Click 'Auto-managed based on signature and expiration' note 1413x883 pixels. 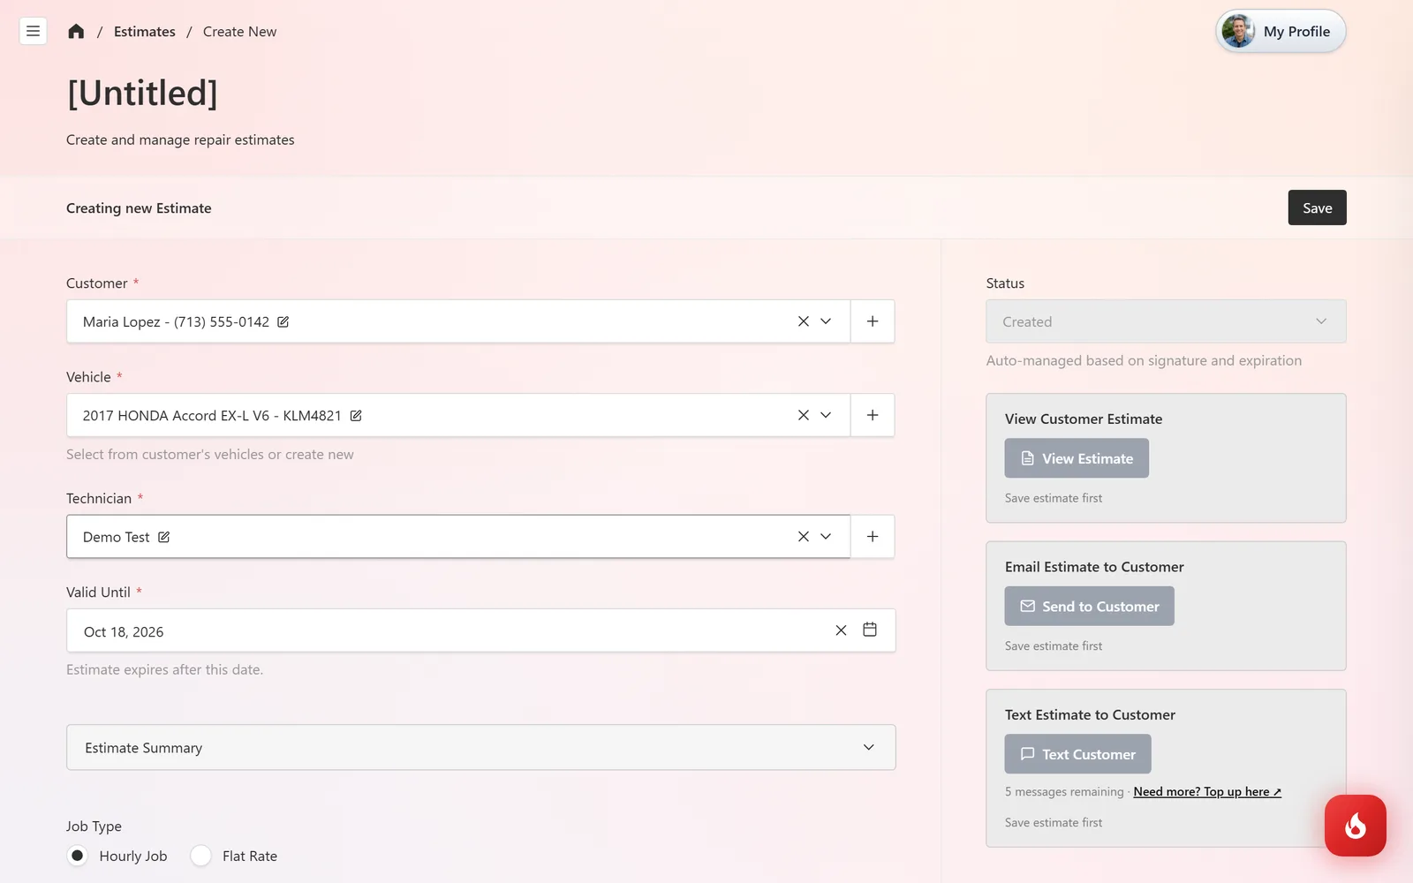(1144, 360)
